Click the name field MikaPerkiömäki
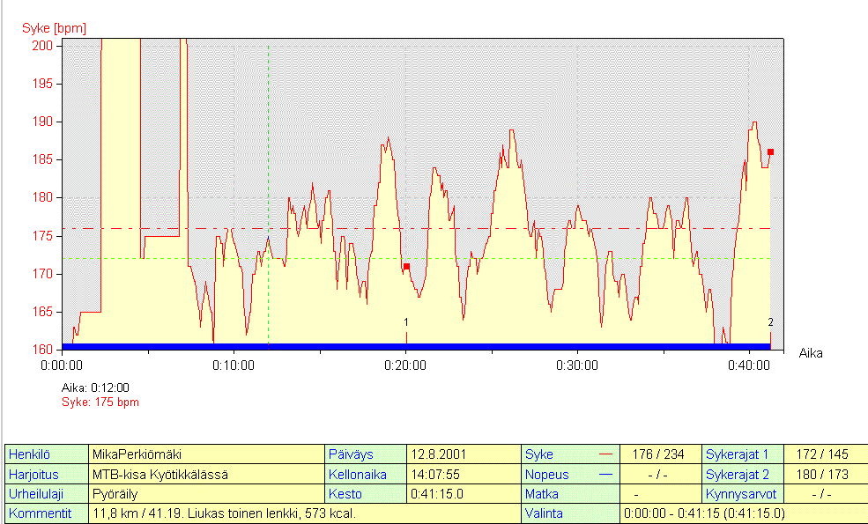The image size is (868, 524). [x=137, y=455]
